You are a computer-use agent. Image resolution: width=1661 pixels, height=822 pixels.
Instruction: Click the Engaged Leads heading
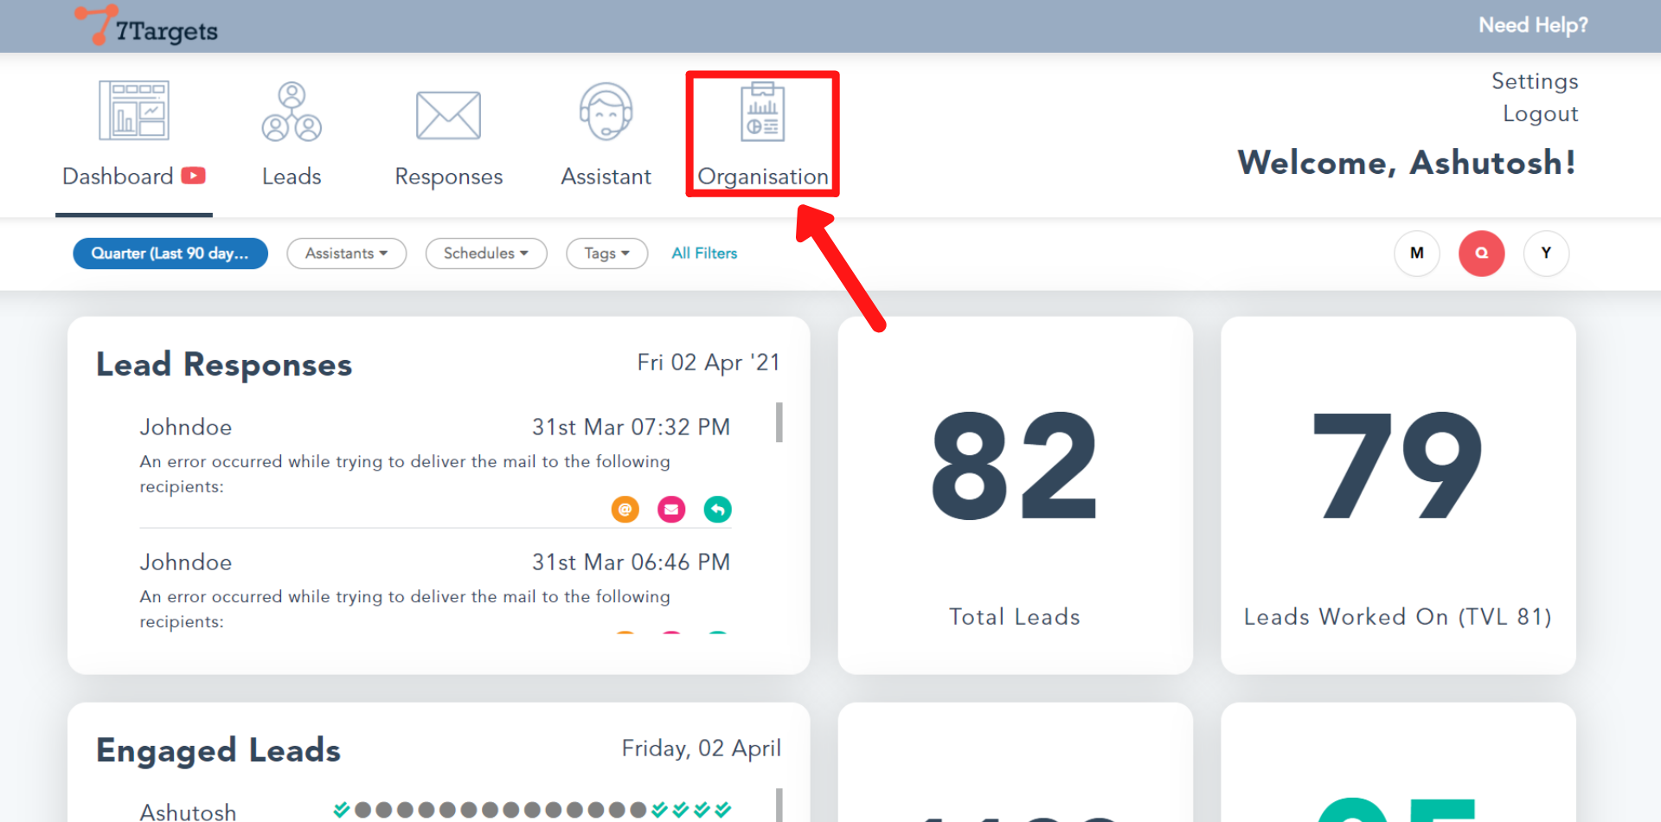click(218, 750)
